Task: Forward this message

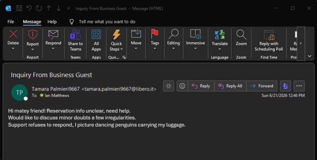Action: click(x=262, y=86)
